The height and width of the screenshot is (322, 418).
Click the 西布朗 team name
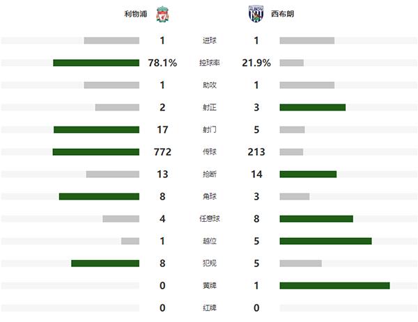(x=282, y=15)
